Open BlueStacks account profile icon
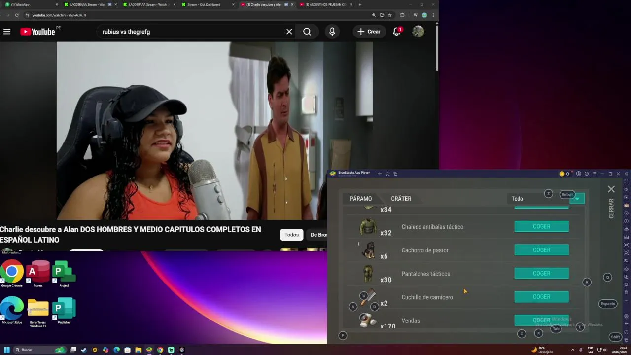Screen dimensions: 631x355 point(579,174)
